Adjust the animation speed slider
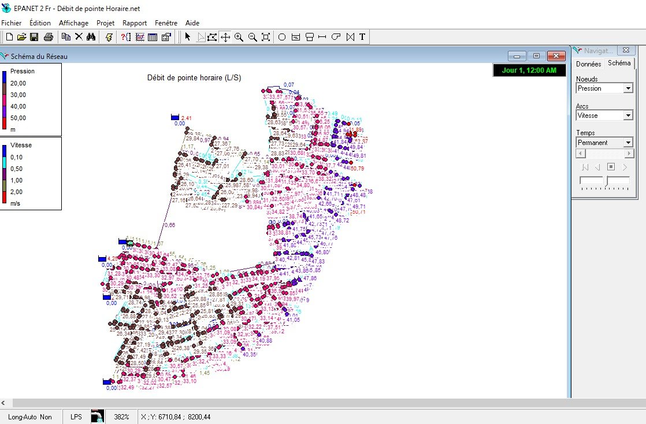The width and height of the screenshot is (646, 424). coord(604,182)
